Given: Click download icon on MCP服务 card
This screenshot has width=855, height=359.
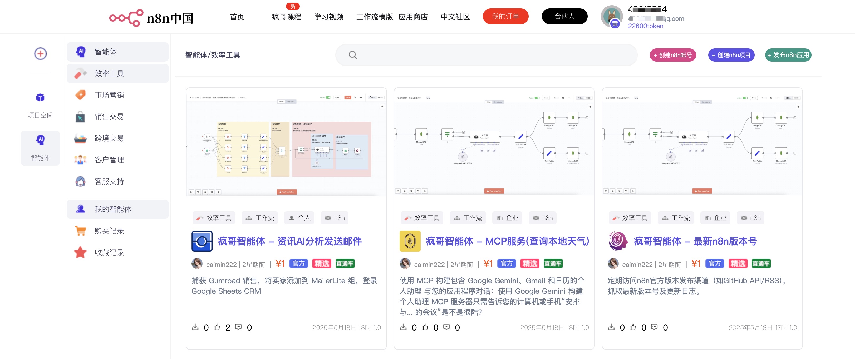Looking at the screenshot, I should (403, 327).
